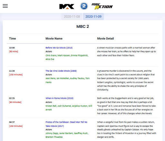Click the Jean Reno actors list
The image size is (165, 141).
pos(68,80)
